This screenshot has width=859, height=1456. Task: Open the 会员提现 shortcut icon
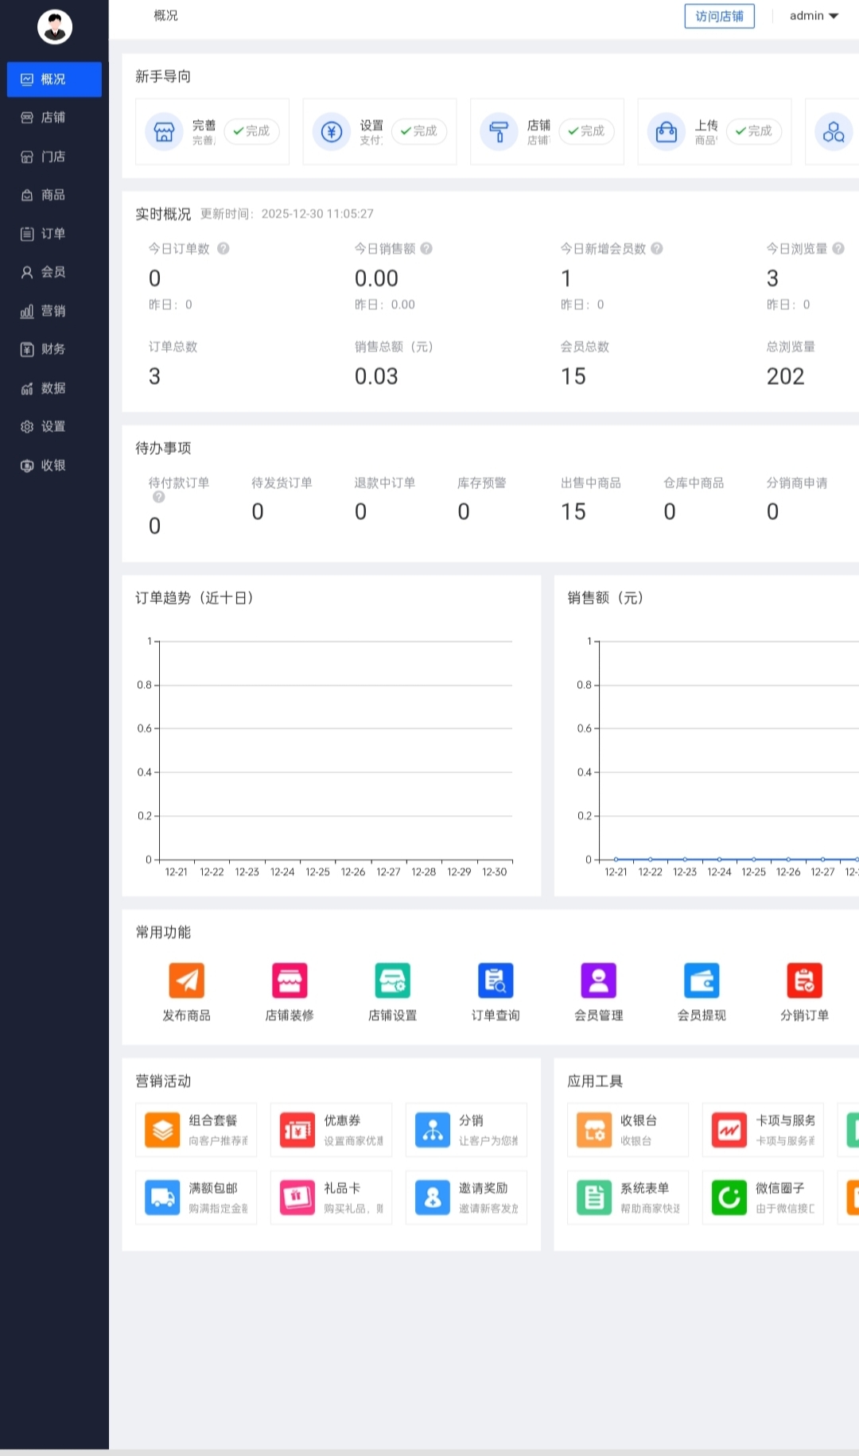pos(702,980)
